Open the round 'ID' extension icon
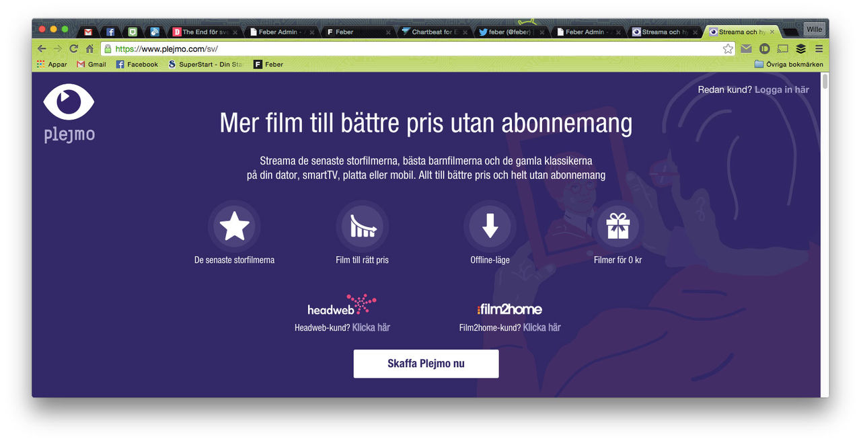The image size is (861, 443). 764,48
